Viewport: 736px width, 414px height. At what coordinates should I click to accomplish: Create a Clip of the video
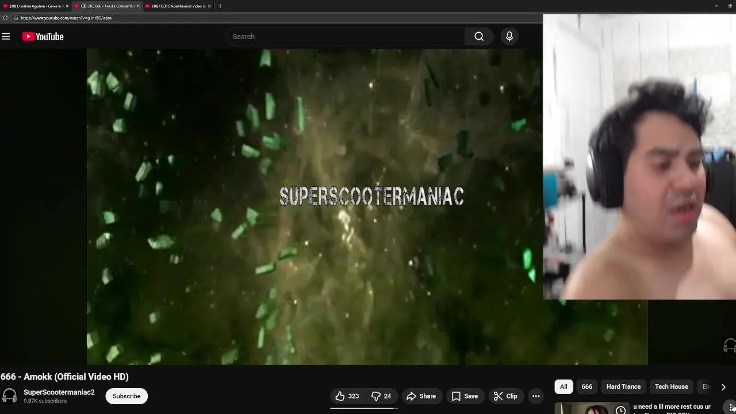coord(505,396)
